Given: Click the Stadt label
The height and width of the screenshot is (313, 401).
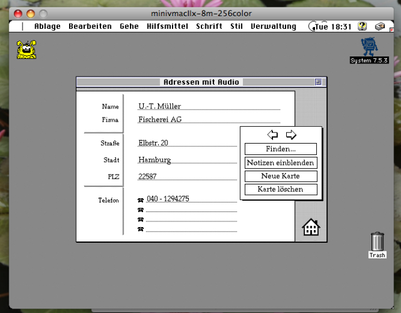Looking at the screenshot, I should click(112, 160).
